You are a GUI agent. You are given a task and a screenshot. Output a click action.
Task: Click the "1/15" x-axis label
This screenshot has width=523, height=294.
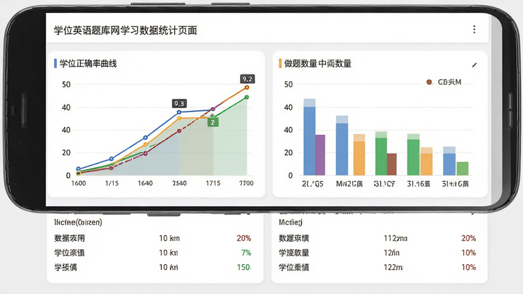[112, 183]
